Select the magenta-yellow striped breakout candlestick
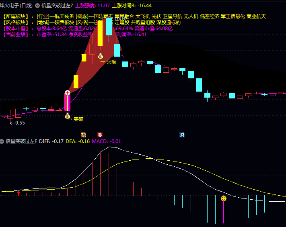The height and width of the screenshot is (227, 286). tap(68, 103)
